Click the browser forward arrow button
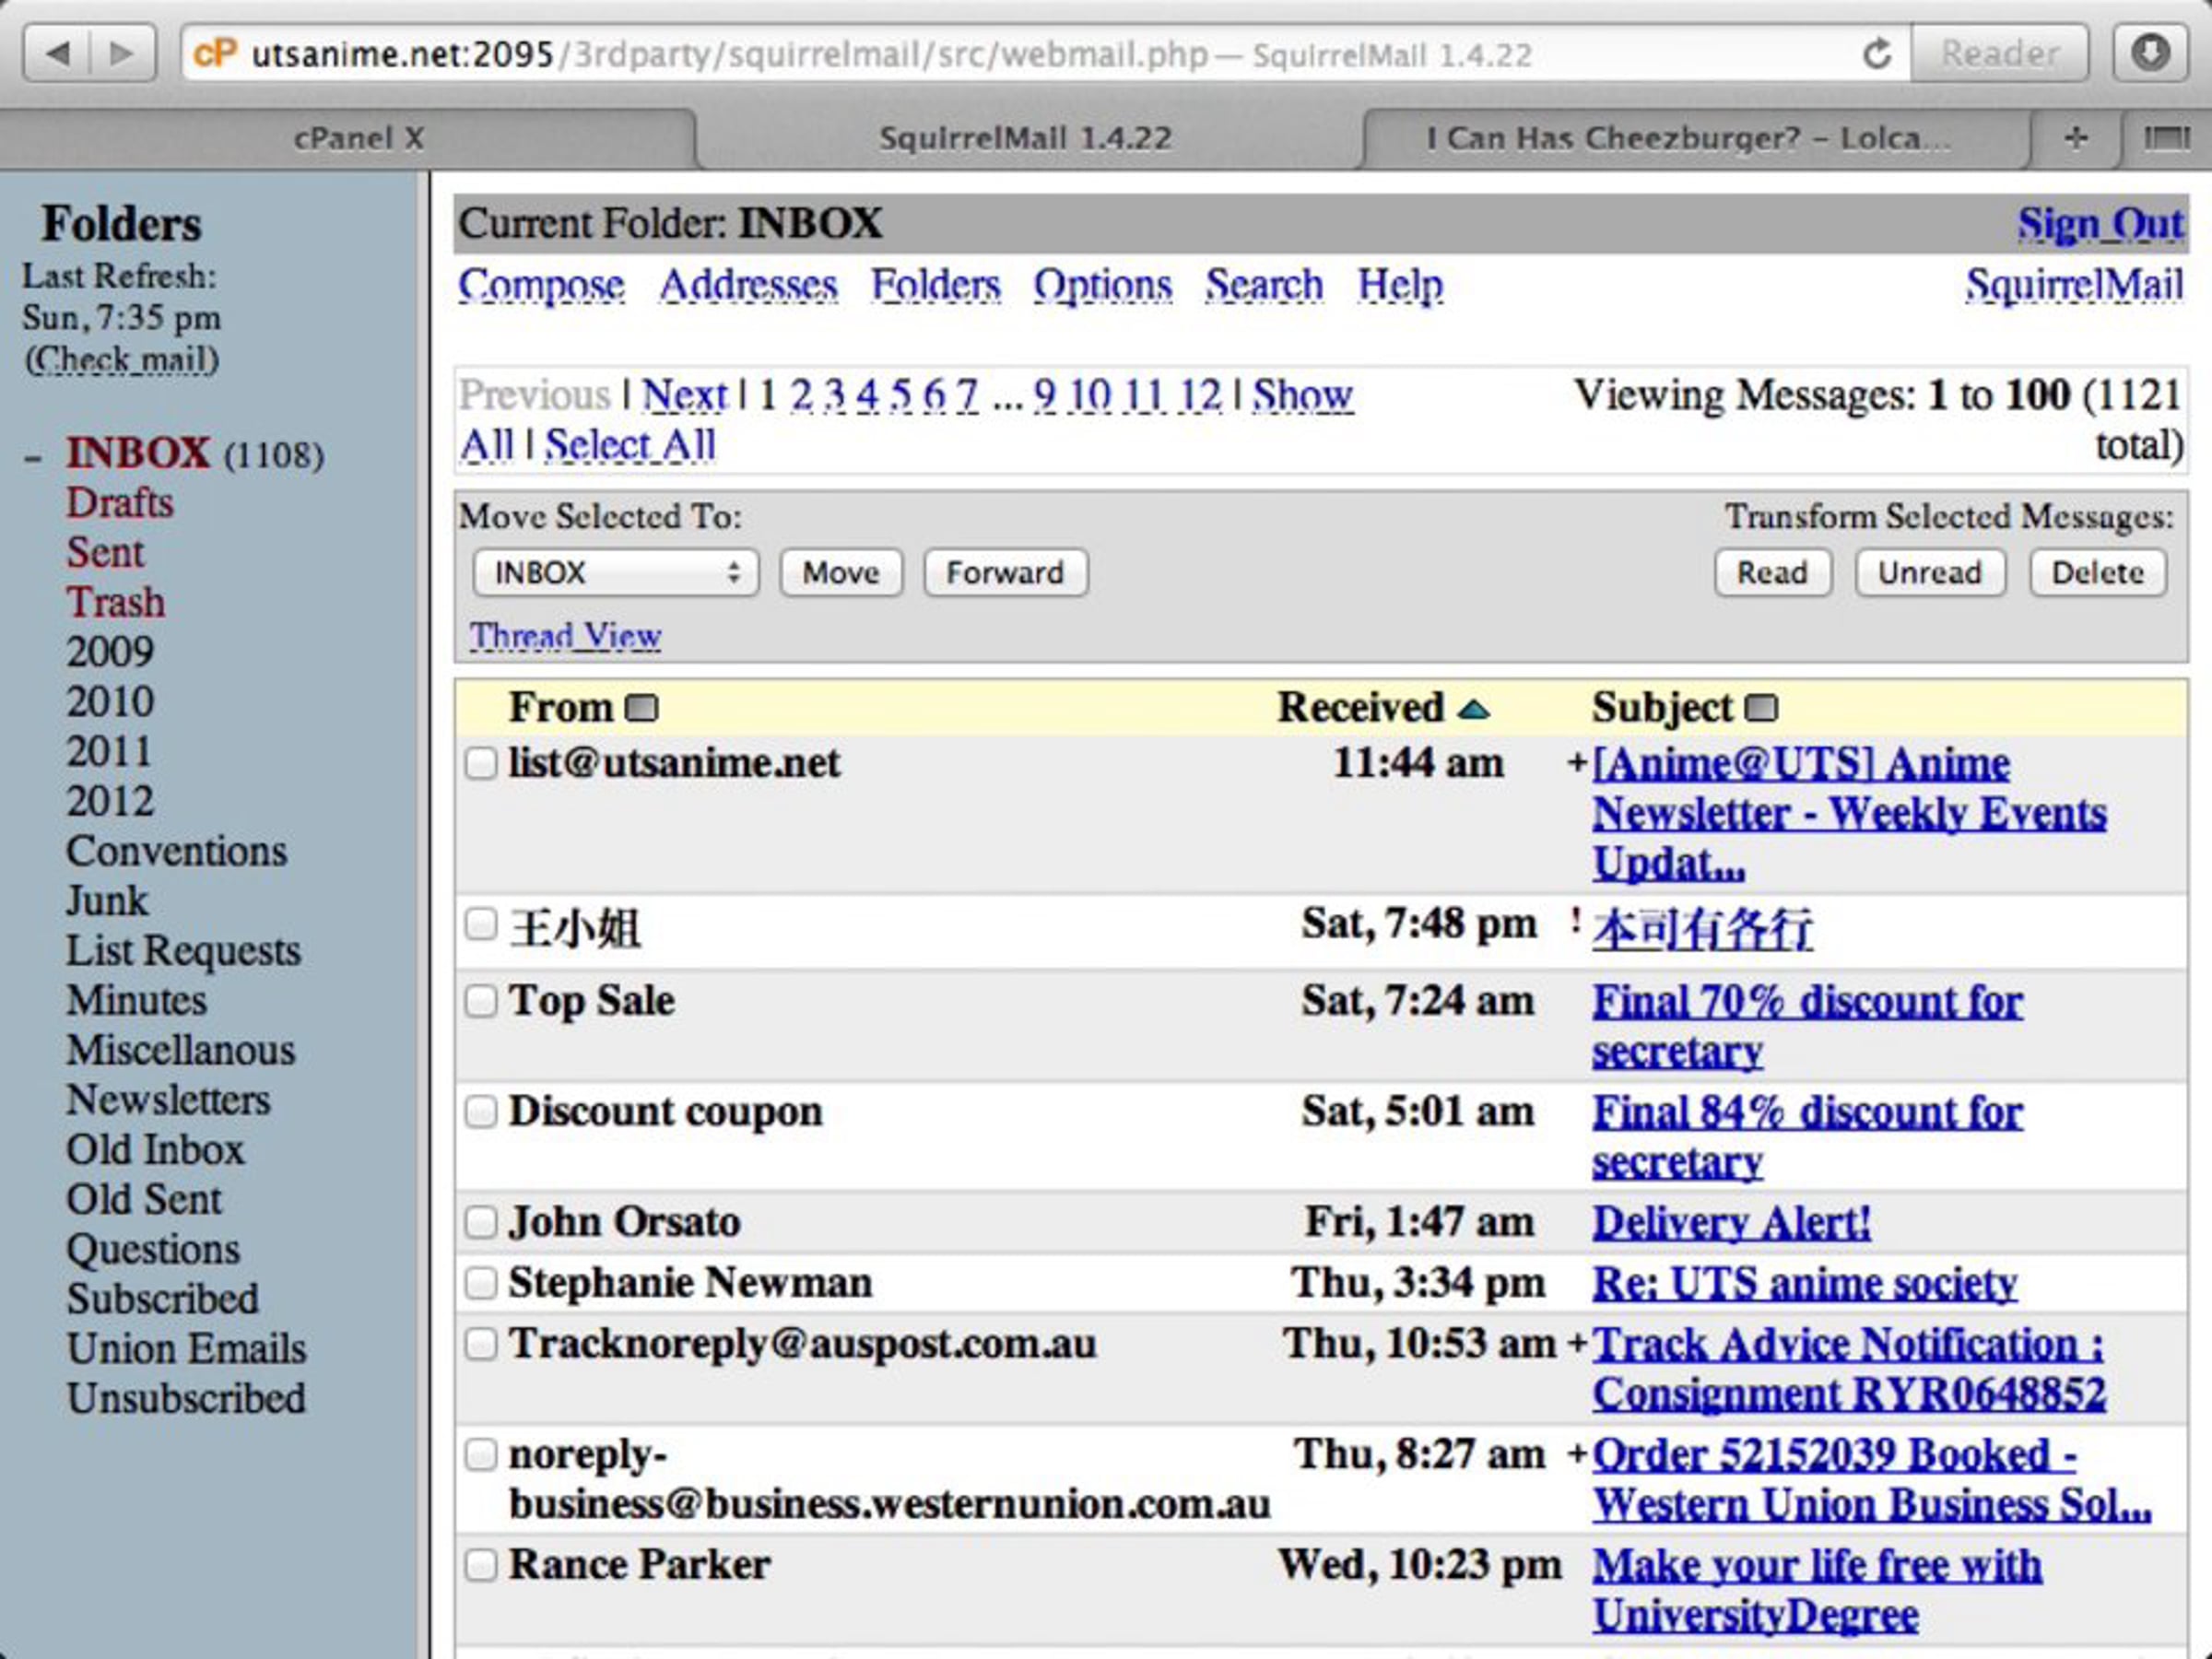The height and width of the screenshot is (1659, 2212). tap(121, 52)
